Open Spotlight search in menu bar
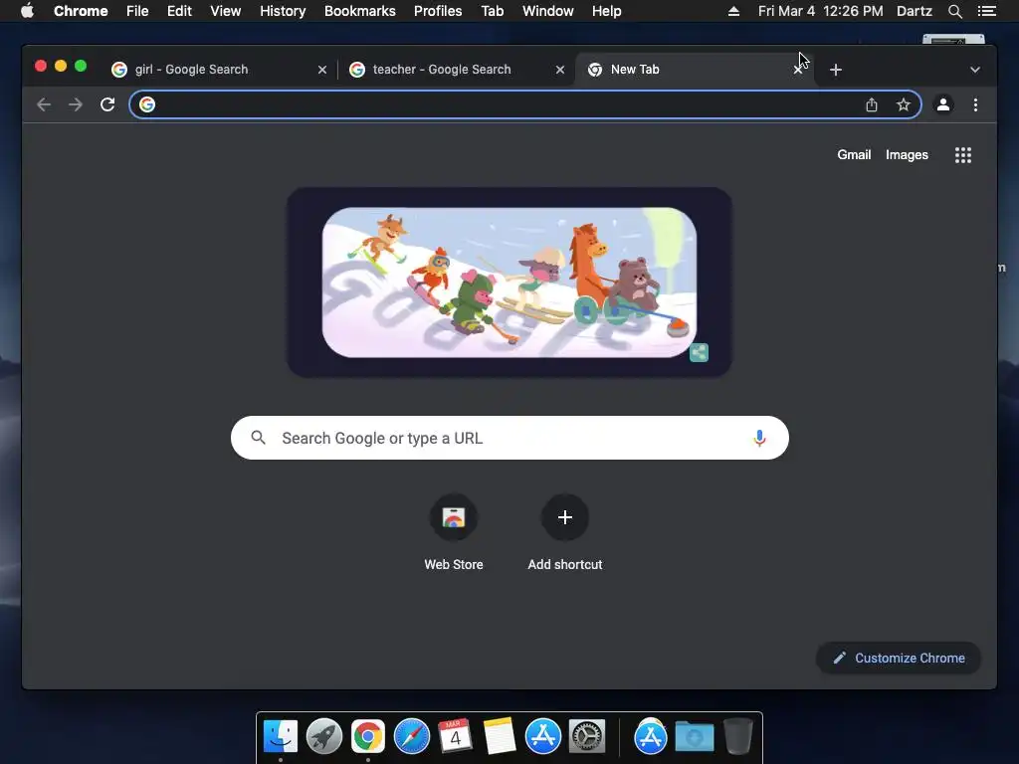The image size is (1019, 764). 954,11
